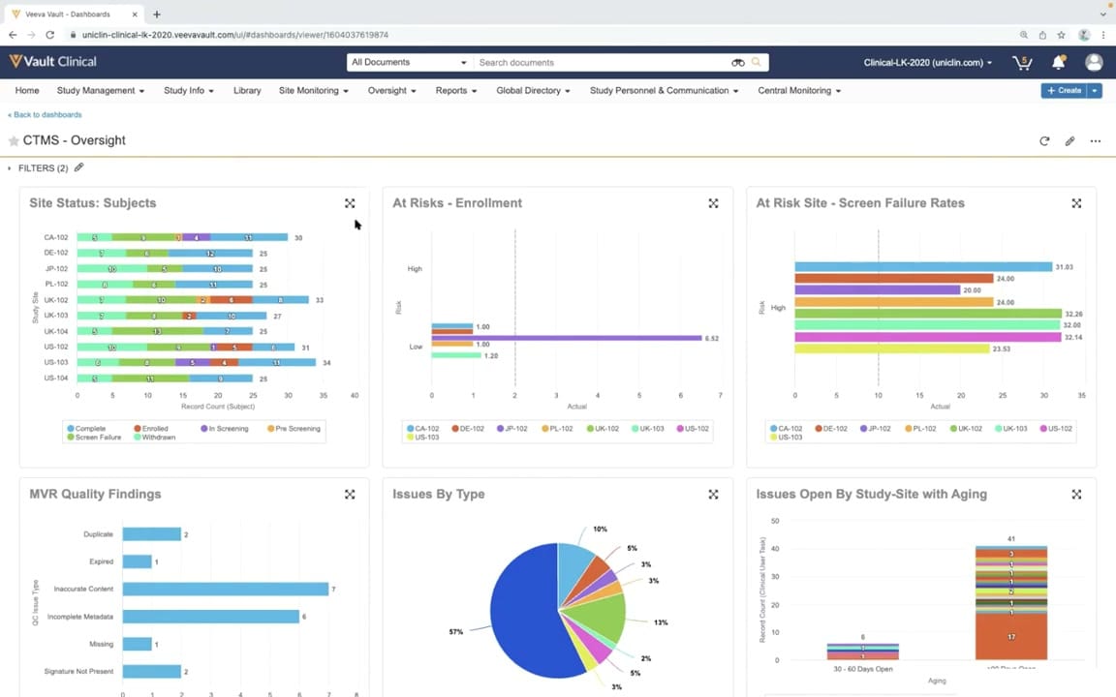The image size is (1116, 697).
Task: Open a new browser tab
Action: tap(157, 14)
